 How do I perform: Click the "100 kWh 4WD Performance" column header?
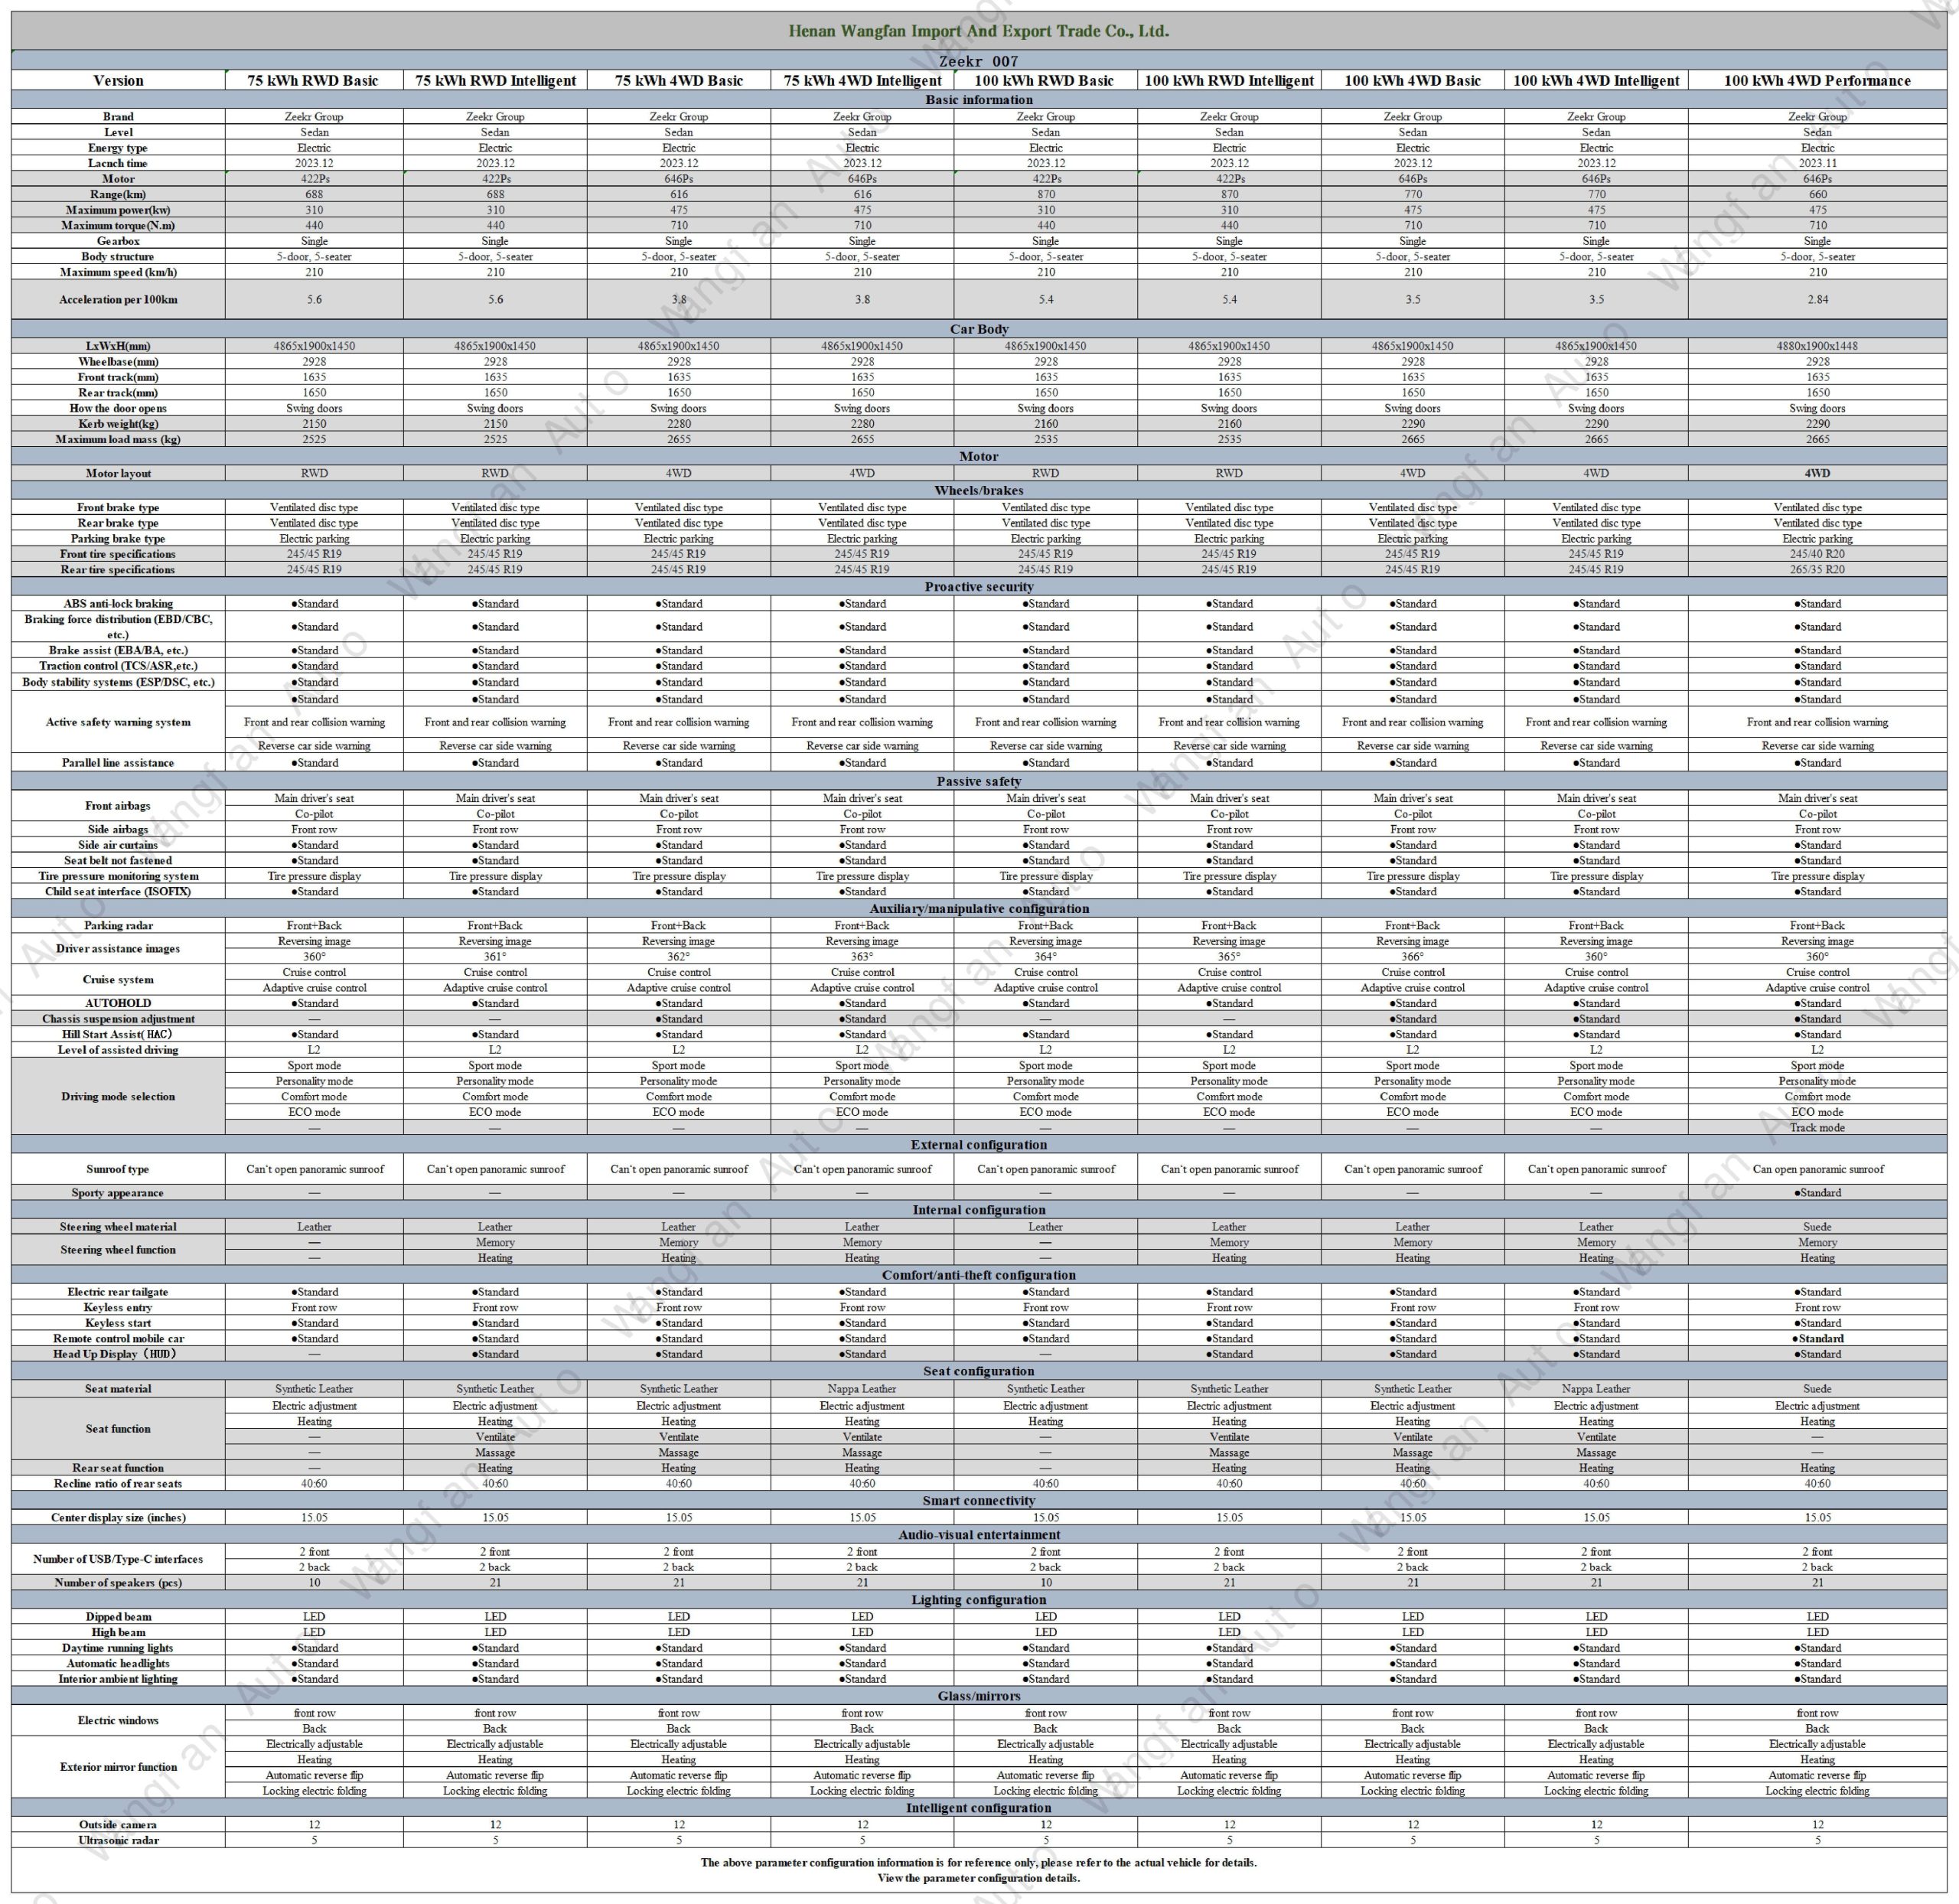(x=1817, y=81)
